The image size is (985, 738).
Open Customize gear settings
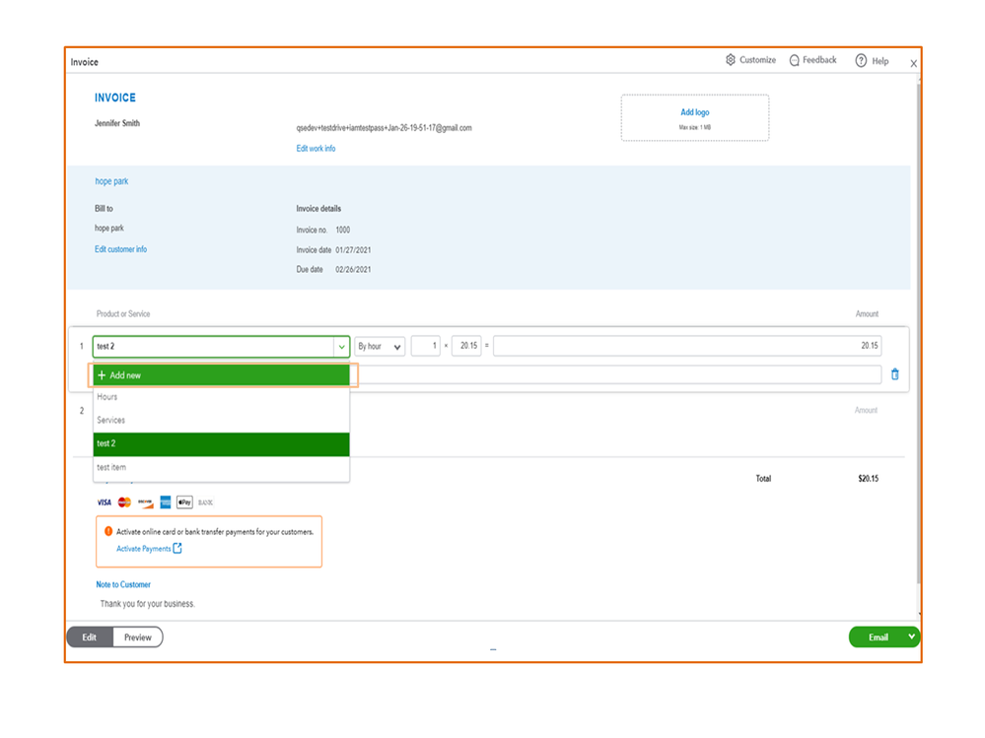point(750,60)
